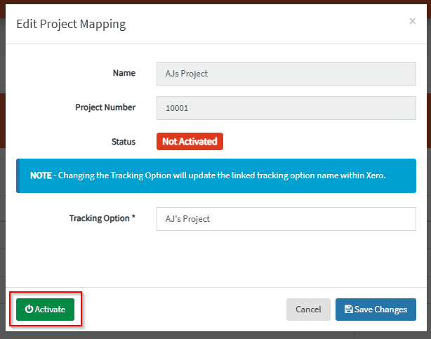The width and height of the screenshot is (431, 339).
Task: Click the bold NOTE word in banner
Action: 41,175
